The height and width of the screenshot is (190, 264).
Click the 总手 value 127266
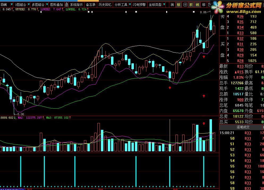(x=237, y=83)
